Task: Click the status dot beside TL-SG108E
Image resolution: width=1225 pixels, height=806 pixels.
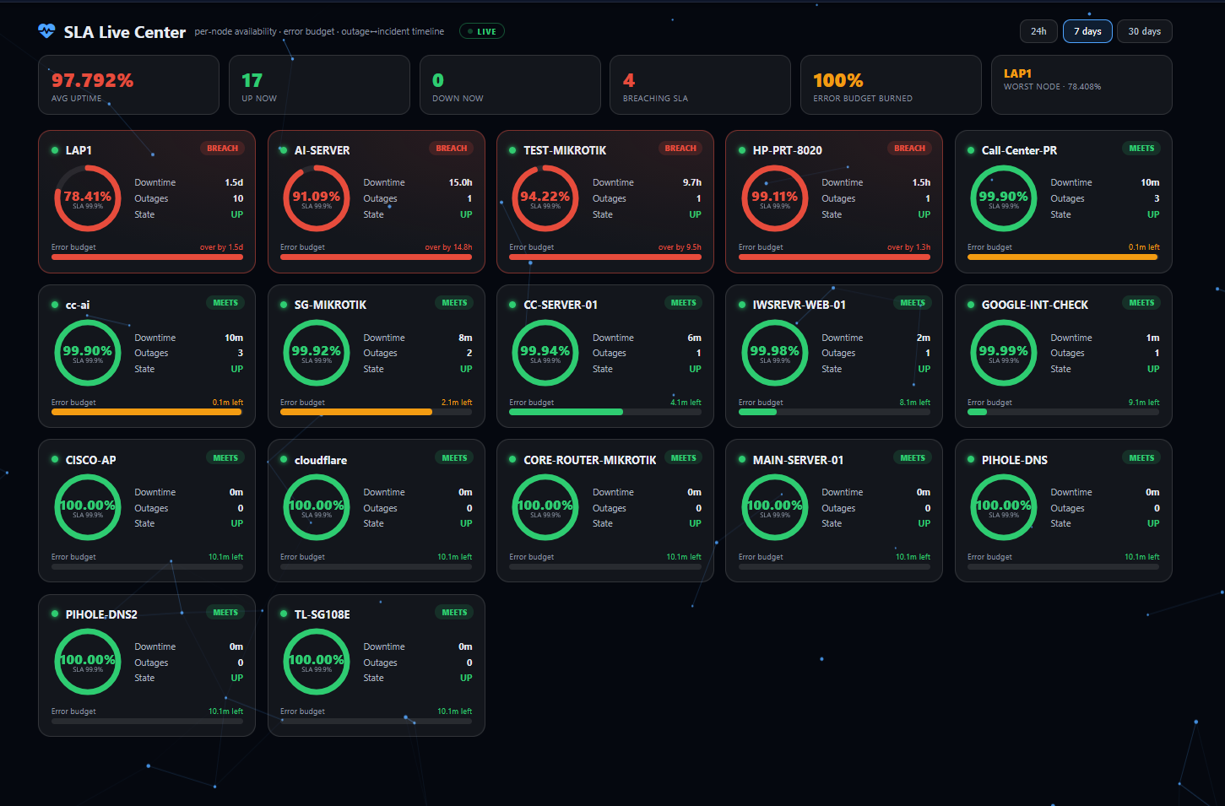Action: 284,614
